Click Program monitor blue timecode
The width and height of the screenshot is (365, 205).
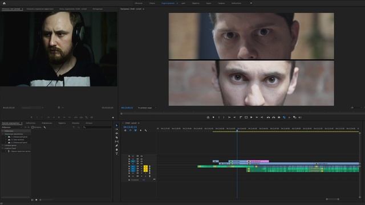pos(127,108)
